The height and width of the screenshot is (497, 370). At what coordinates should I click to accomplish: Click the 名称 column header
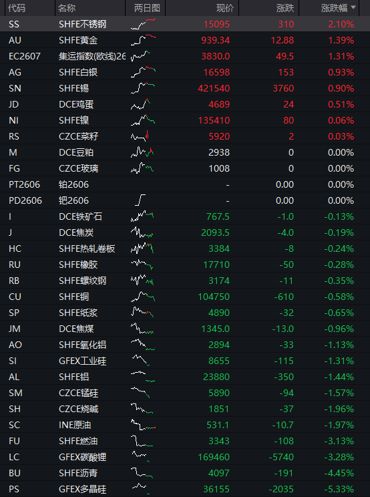coord(67,8)
